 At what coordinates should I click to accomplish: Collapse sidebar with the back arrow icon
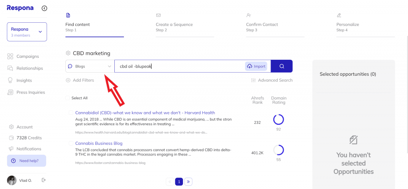tap(45, 8)
